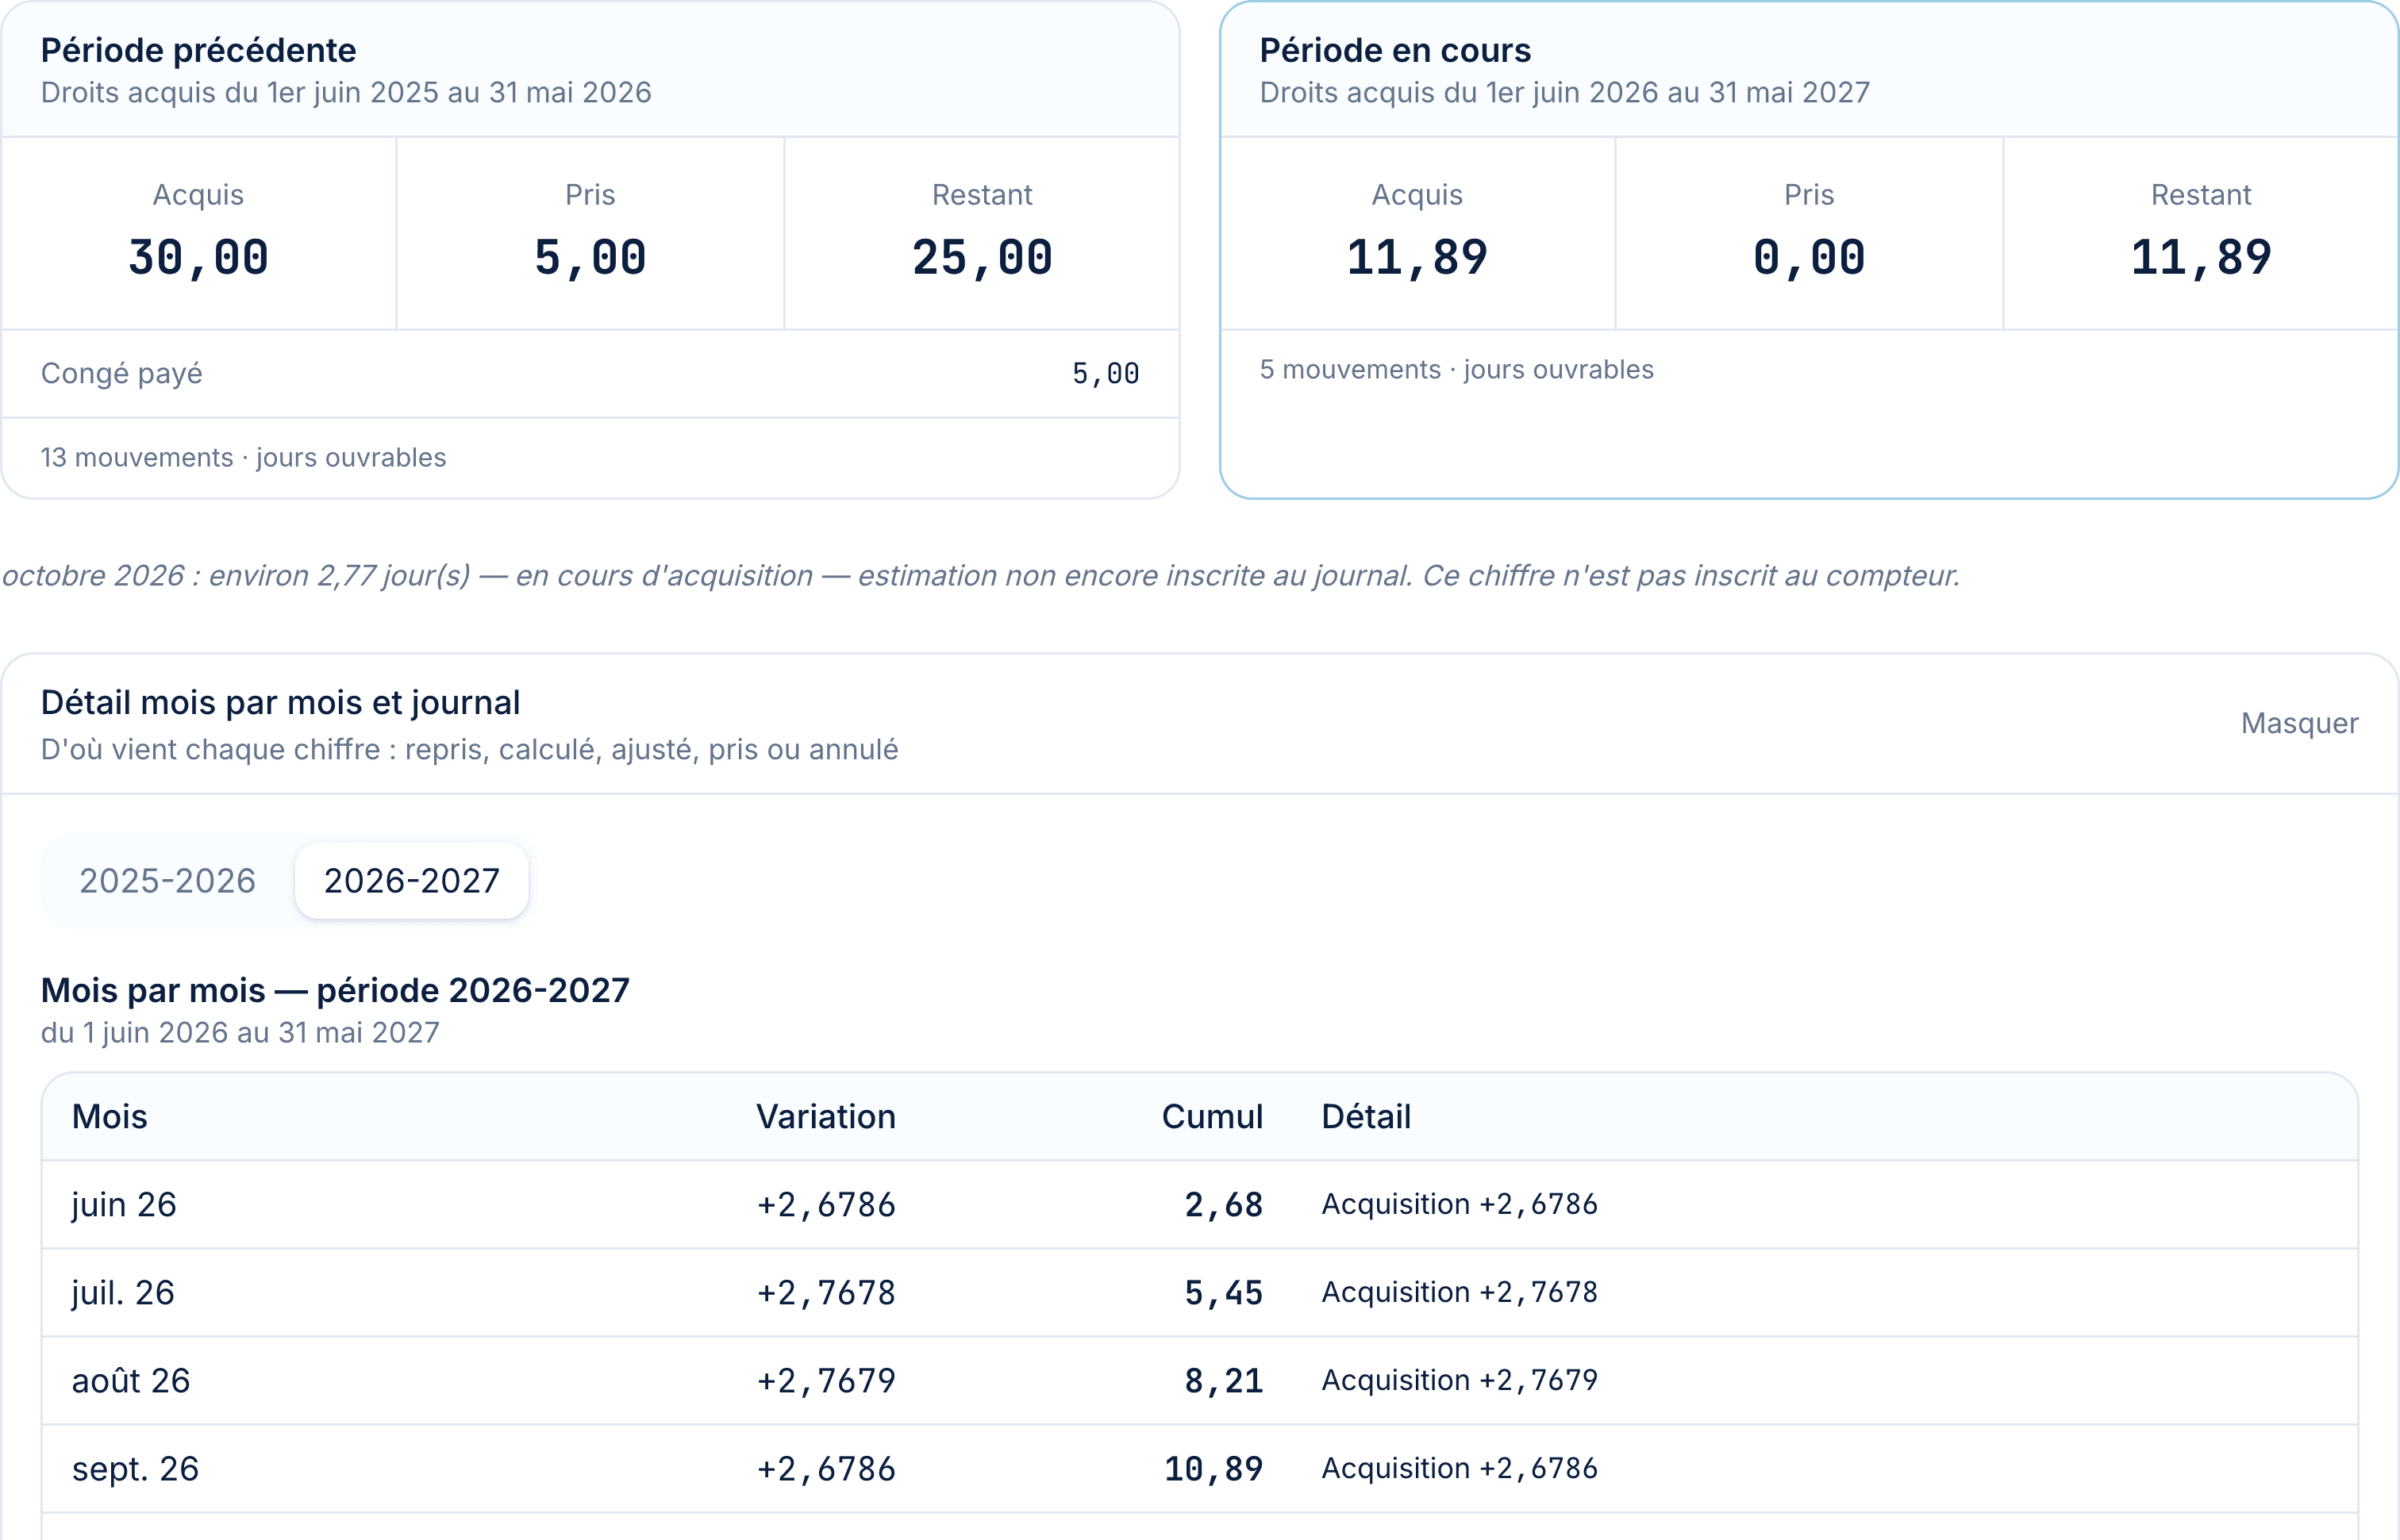This screenshot has height=1540, width=2400.
Task: Switch to the 2025-2026 period tab
Action: point(167,881)
